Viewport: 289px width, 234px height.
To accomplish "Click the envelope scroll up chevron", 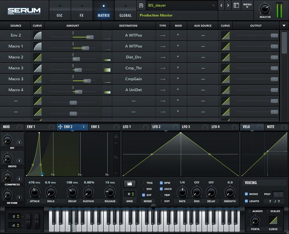I will click(116, 143).
